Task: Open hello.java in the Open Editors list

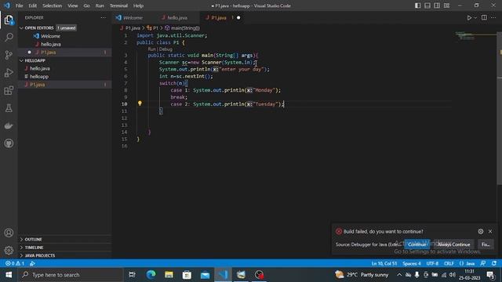Action: [64, 44]
